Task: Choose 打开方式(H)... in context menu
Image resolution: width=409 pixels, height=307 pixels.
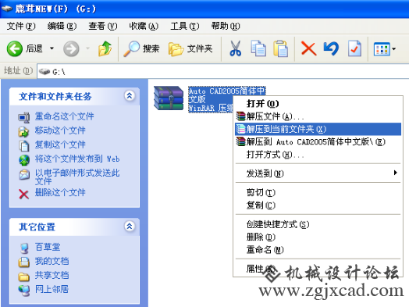Action: click(x=318, y=155)
